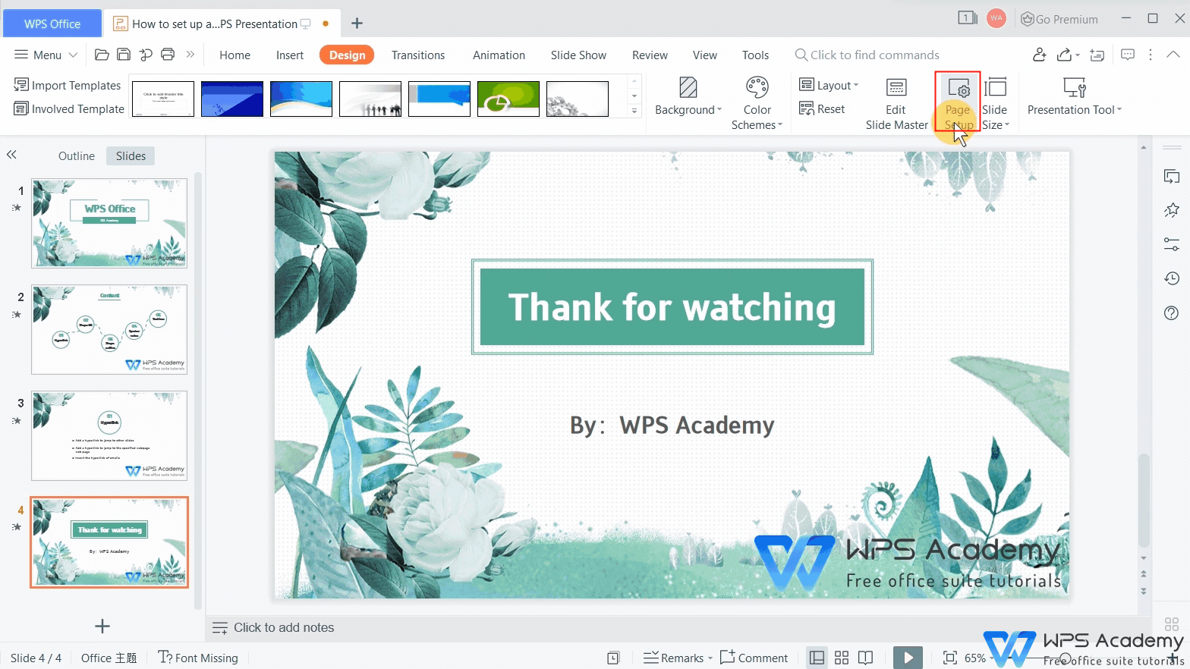
Task: Open a new tab with the plus
Action: point(357,24)
